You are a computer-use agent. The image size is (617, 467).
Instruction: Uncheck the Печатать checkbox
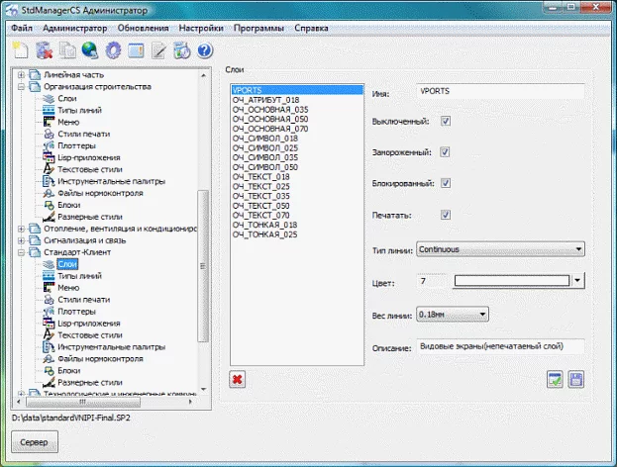[446, 214]
